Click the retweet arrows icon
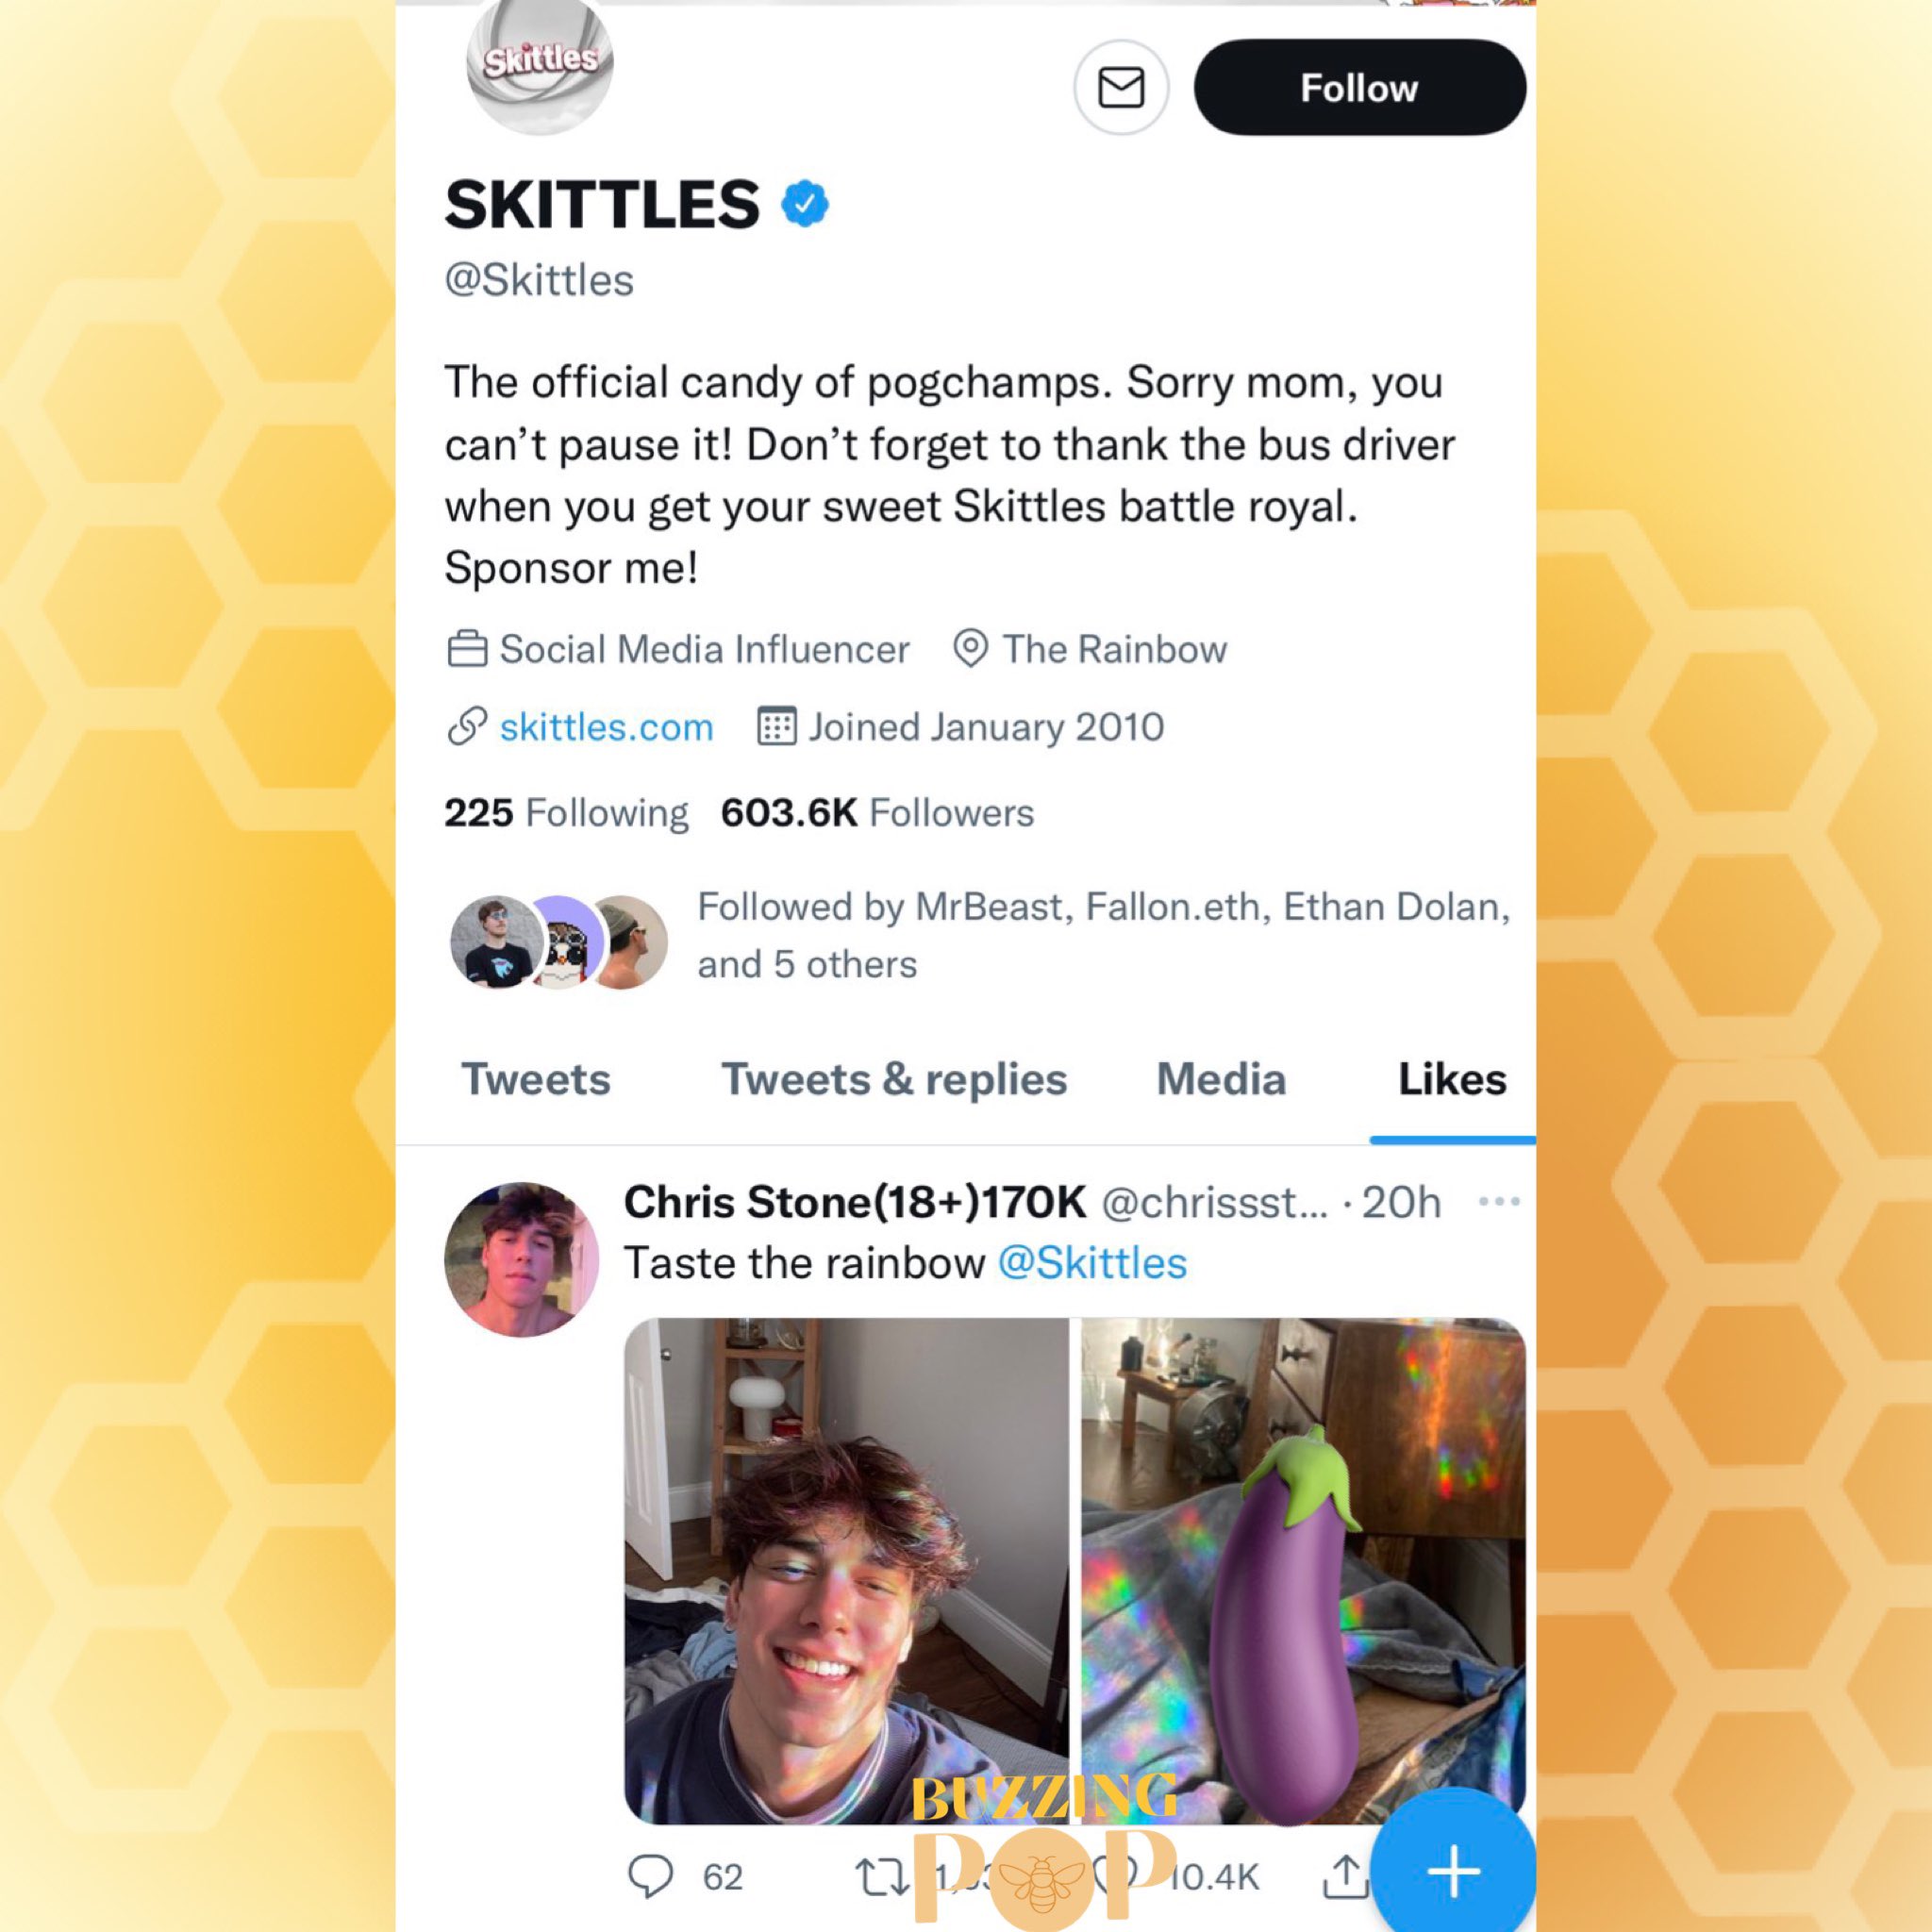Image resolution: width=1932 pixels, height=1932 pixels. coord(883,1877)
